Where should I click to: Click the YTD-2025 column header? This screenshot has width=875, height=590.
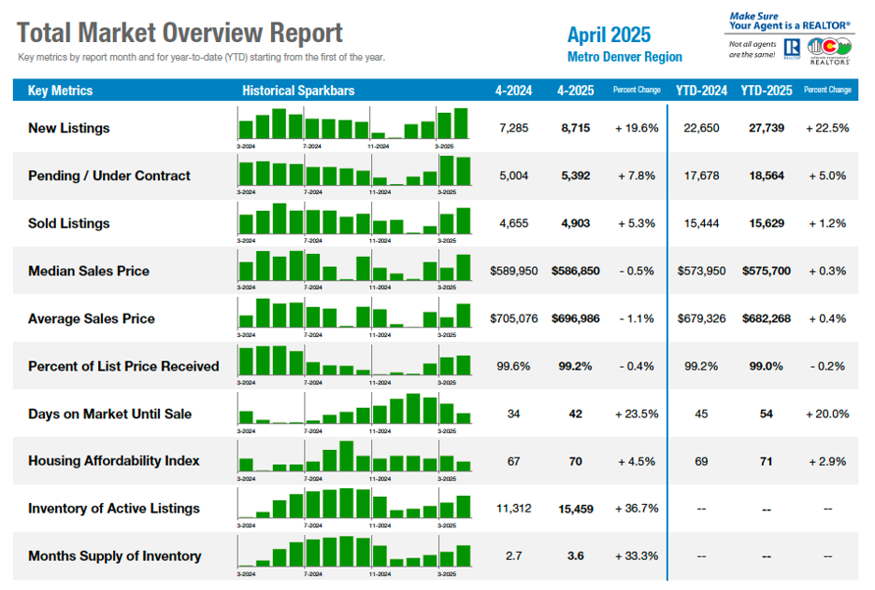click(766, 91)
